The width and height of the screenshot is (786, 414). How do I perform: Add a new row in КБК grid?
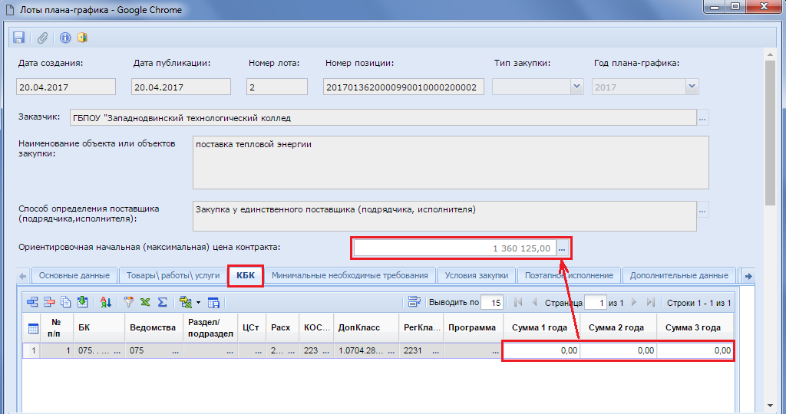click(33, 302)
